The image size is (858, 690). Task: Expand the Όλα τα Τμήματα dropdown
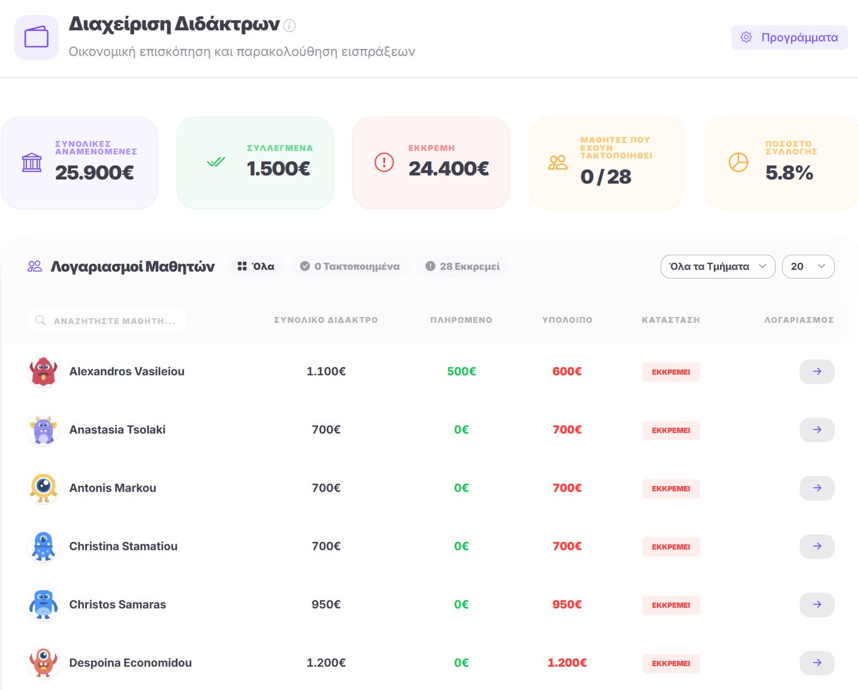[718, 266]
